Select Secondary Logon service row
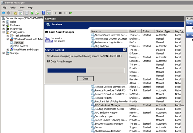193x133 pixels. click(x=136, y=116)
